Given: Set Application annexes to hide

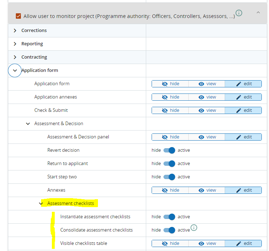Looking at the screenshot, I should pyautogui.click(x=170, y=97).
